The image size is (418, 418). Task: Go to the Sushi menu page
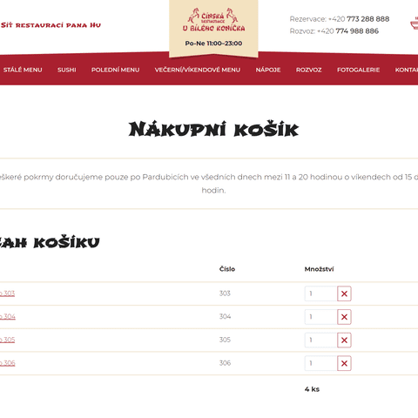click(x=67, y=70)
